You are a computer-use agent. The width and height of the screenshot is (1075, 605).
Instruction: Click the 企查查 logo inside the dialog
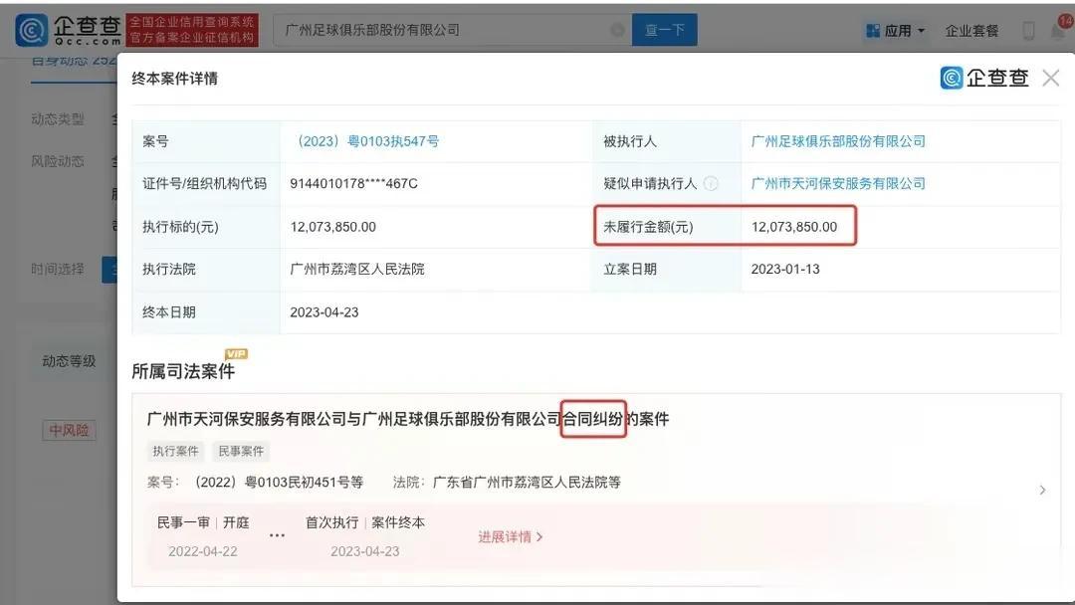(984, 78)
